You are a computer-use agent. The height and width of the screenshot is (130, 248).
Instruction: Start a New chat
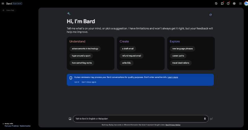pos(8,10)
